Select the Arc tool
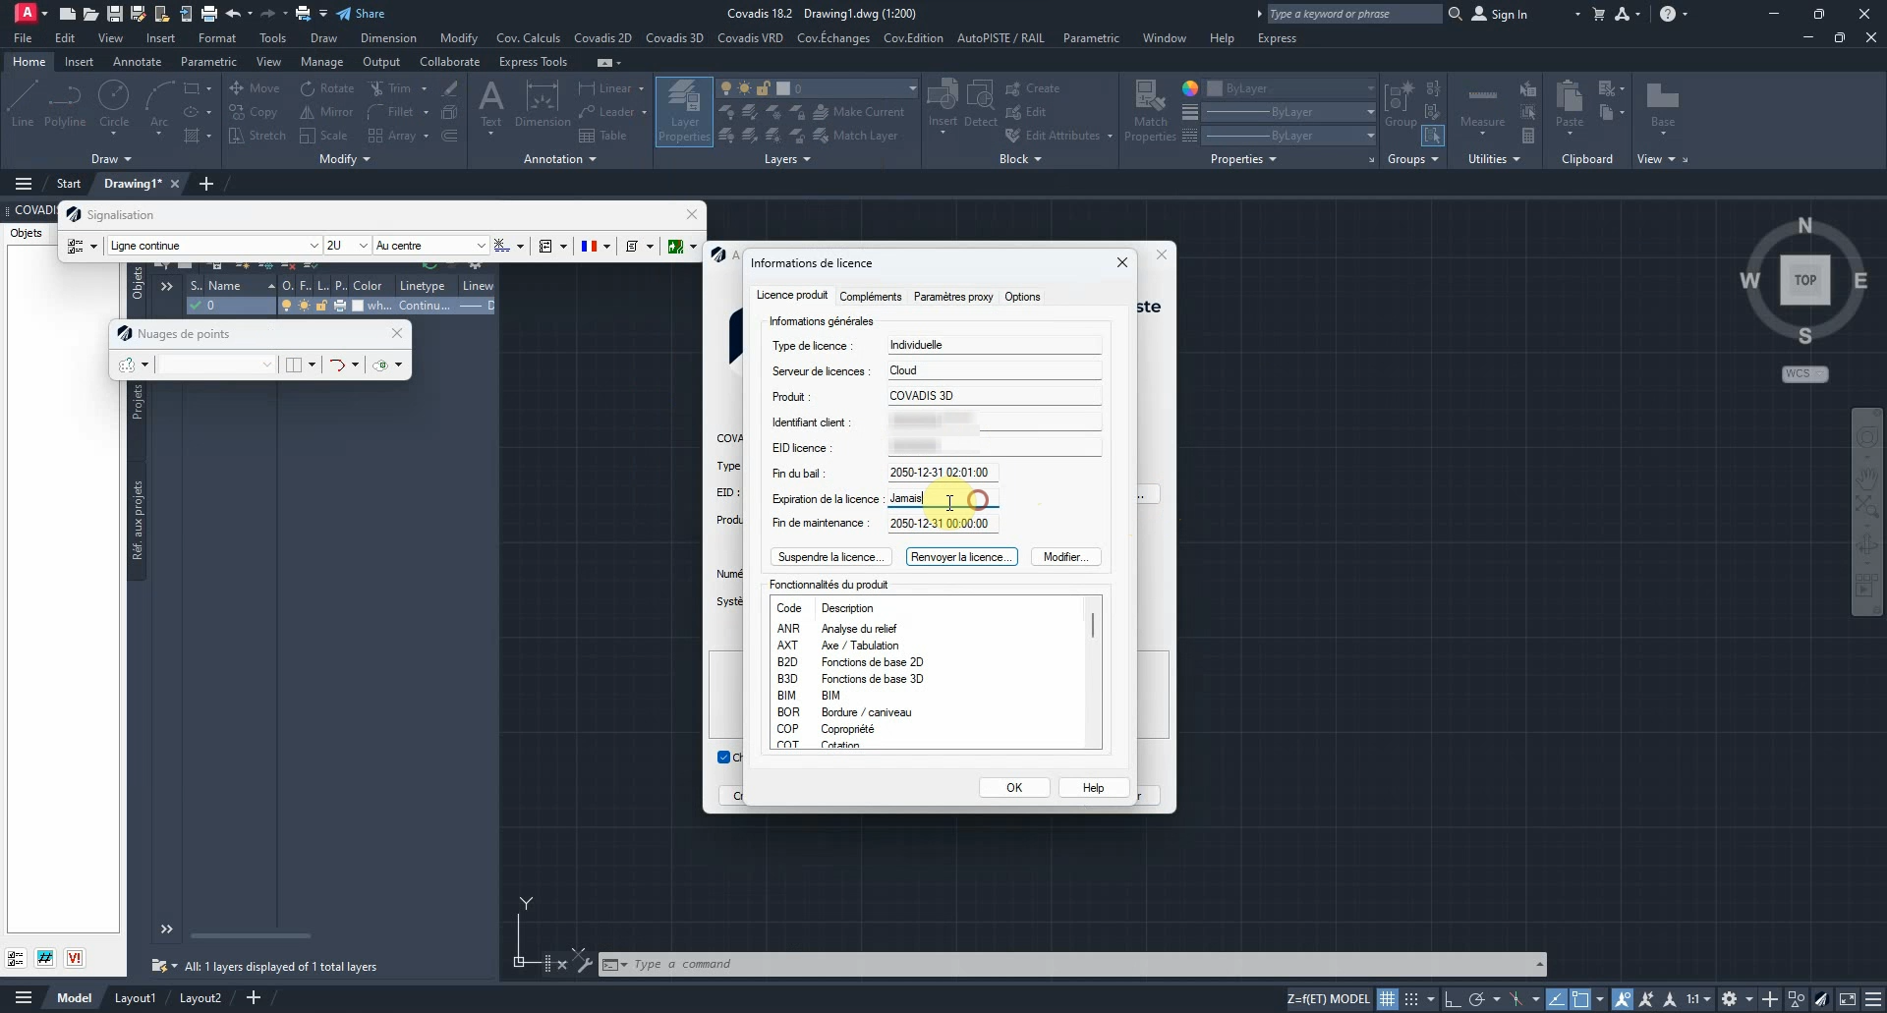Viewport: 1887px width, 1013px height. 159,104
